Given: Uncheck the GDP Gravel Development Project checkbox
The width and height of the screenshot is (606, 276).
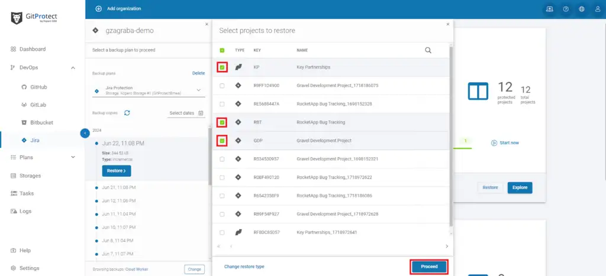Looking at the screenshot, I should (222, 141).
